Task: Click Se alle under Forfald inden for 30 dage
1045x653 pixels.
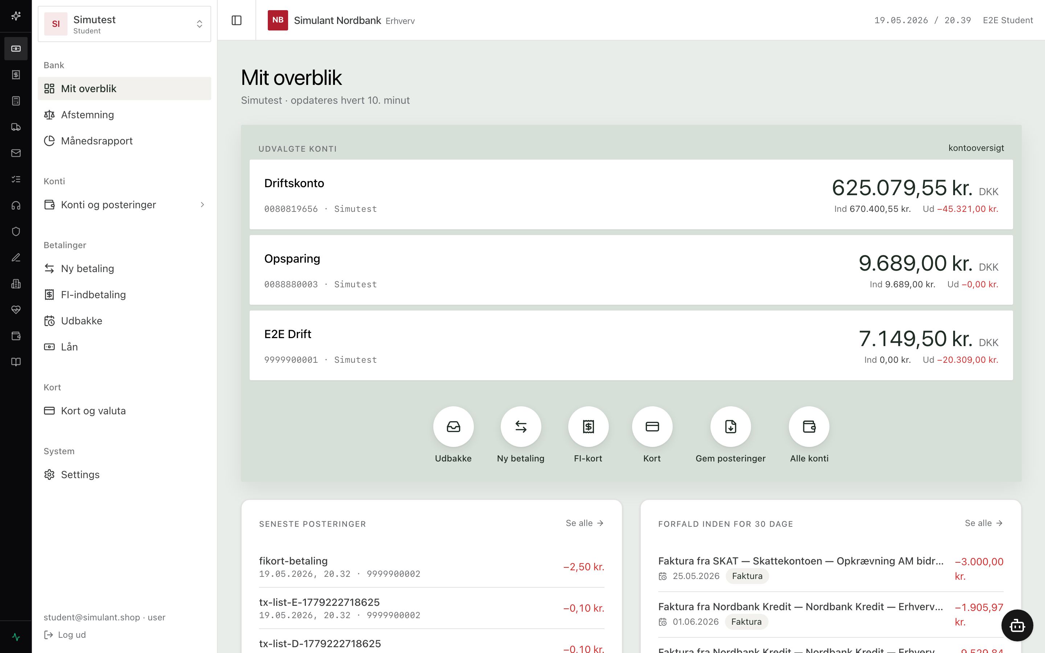Action: [984, 523]
